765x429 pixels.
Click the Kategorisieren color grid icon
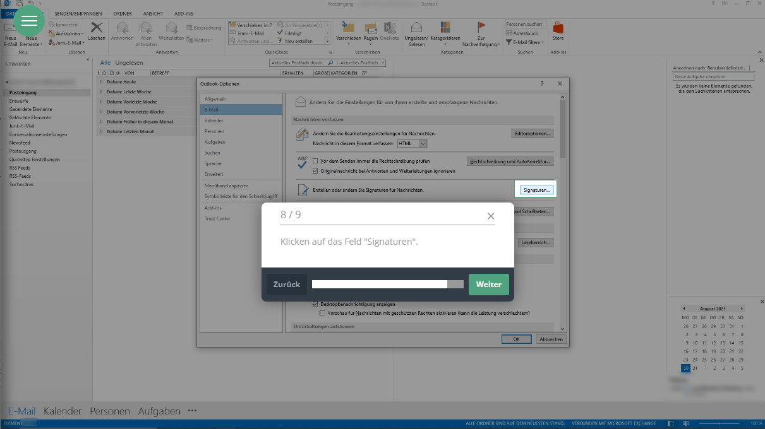(x=445, y=28)
